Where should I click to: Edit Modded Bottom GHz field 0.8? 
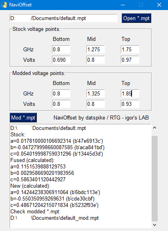click(x=61, y=93)
